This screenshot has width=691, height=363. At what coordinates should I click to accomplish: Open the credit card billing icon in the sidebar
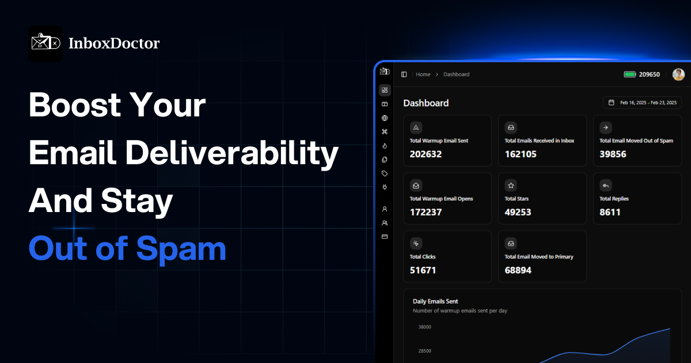pos(385,236)
